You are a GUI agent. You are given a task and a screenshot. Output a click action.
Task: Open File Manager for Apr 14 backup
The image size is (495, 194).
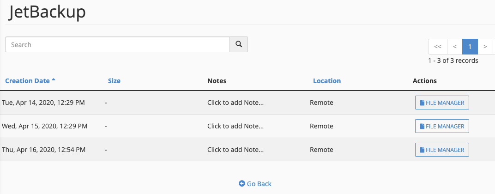(x=442, y=103)
